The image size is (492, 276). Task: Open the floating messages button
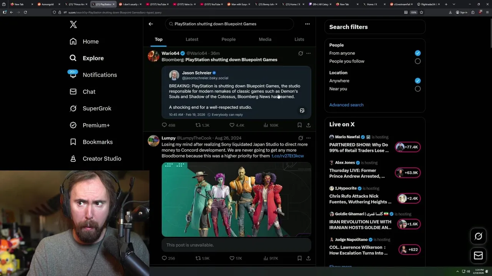click(478, 255)
